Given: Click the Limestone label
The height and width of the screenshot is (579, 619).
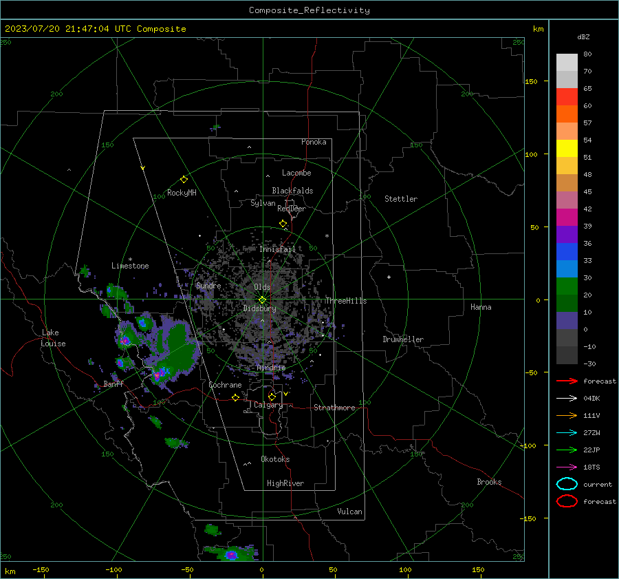Looking at the screenshot, I should (x=130, y=266).
